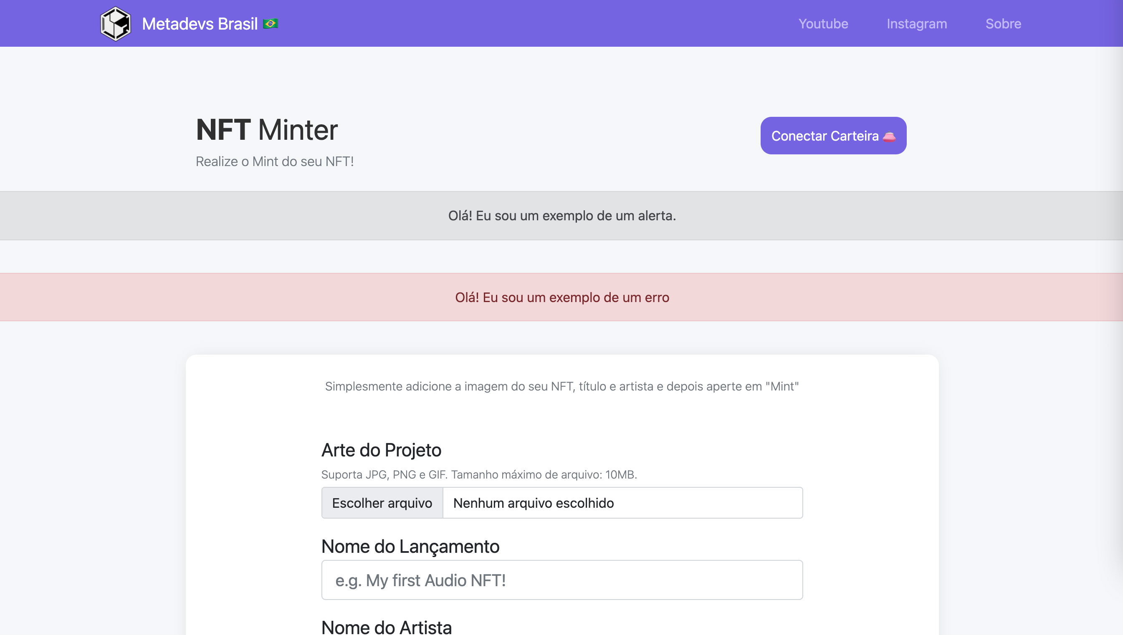
Task: Click the Arte do Projeto label
Action: pyautogui.click(x=381, y=450)
